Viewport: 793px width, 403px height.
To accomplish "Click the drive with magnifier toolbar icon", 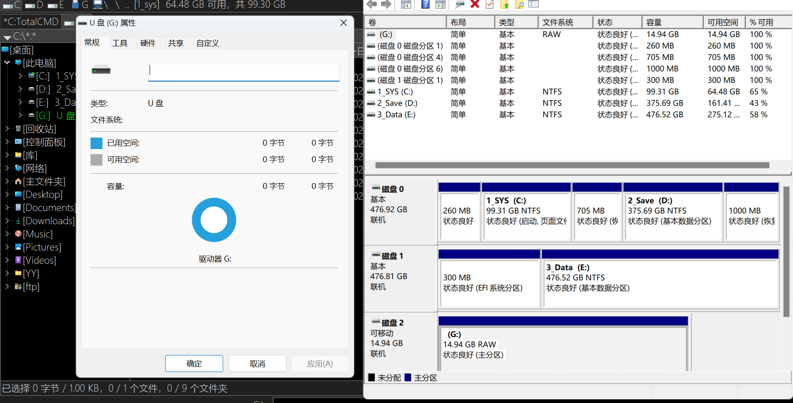I will tap(459, 4).
